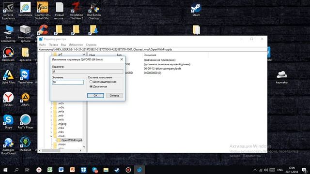Open Infestation The New Z shortcut
Screen dimensions: 310x174
coord(77,11)
